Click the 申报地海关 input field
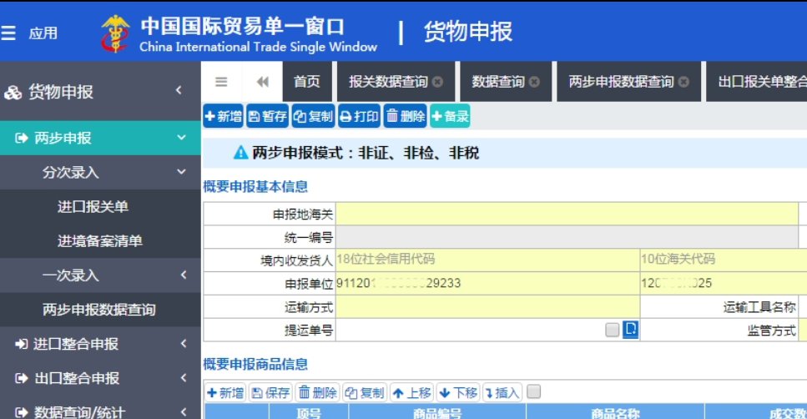Image resolution: width=807 pixels, height=419 pixels. [x=567, y=215]
